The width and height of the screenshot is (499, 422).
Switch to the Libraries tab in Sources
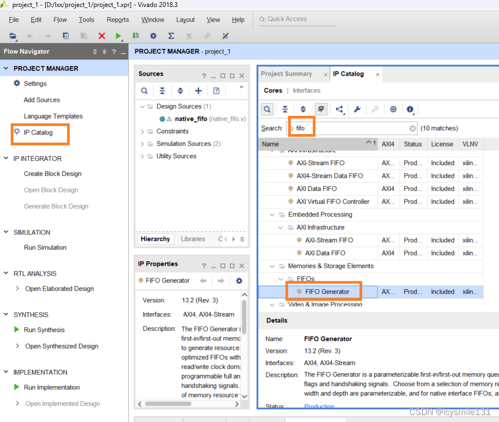pyautogui.click(x=193, y=239)
